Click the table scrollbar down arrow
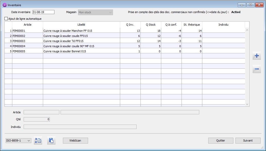Viewport: 266px width, 151px height. 247,104
